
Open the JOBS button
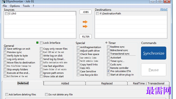pos(85,12)
